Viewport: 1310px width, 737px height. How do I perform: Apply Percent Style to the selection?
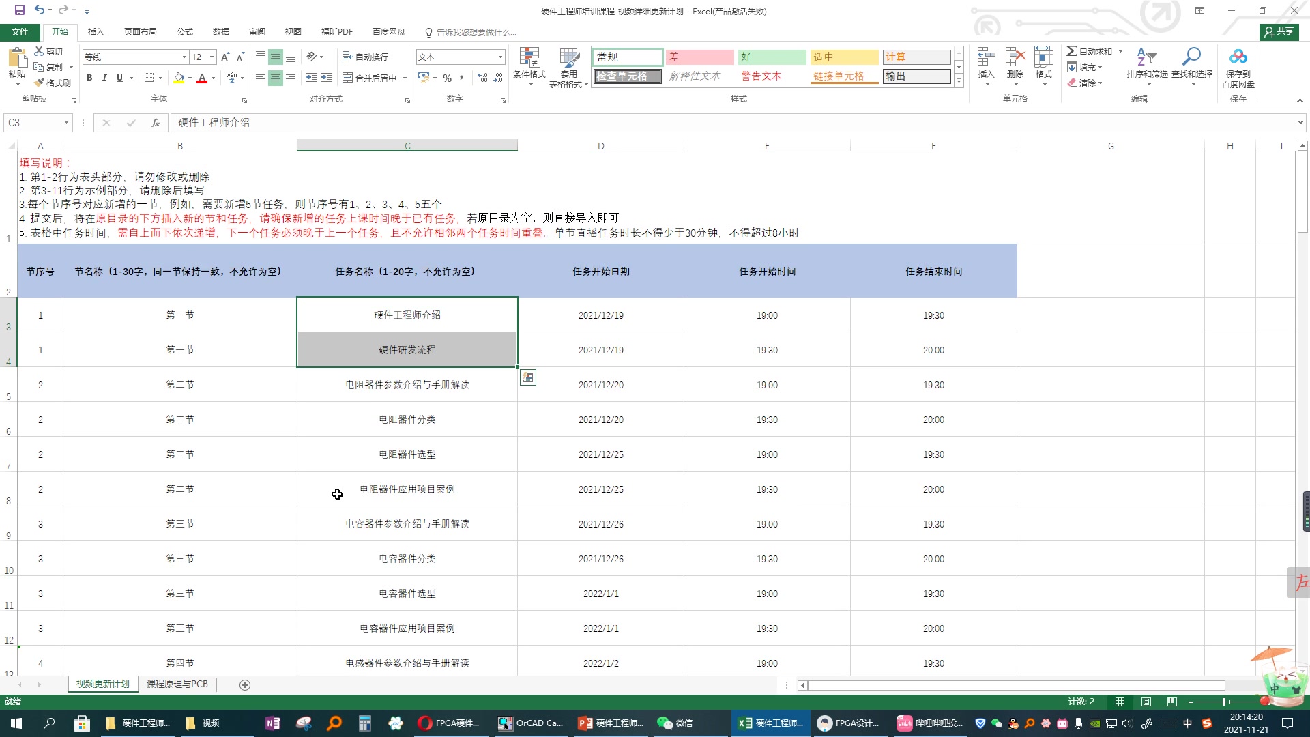[x=448, y=78]
